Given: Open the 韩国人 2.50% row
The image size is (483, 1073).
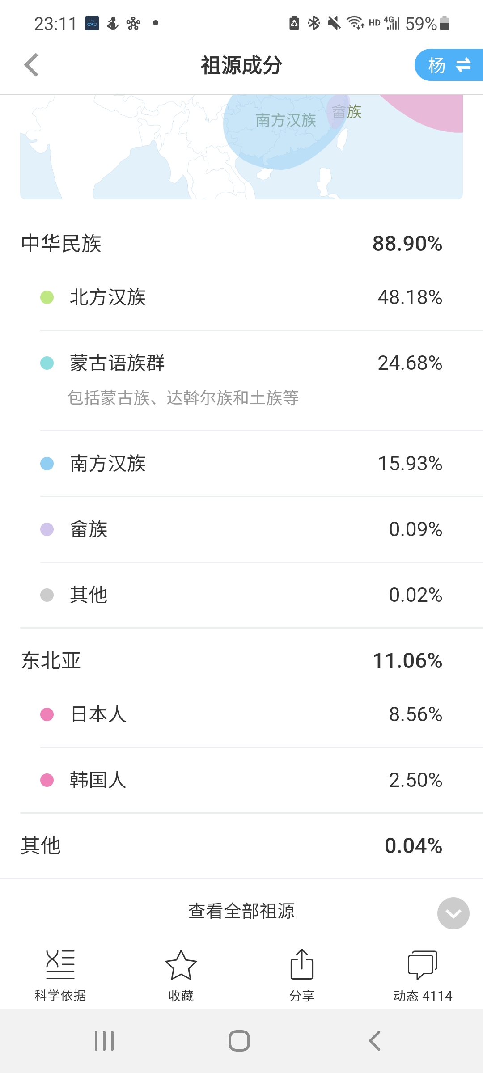Looking at the screenshot, I should [x=241, y=780].
